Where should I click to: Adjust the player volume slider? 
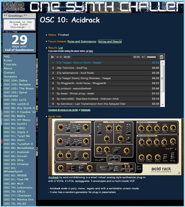click(x=151, y=57)
